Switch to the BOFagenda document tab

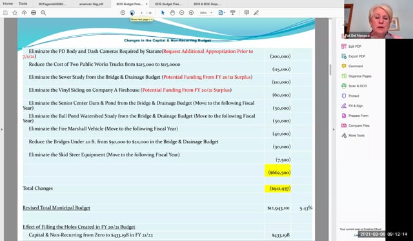pyautogui.click(x=52, y=4)
